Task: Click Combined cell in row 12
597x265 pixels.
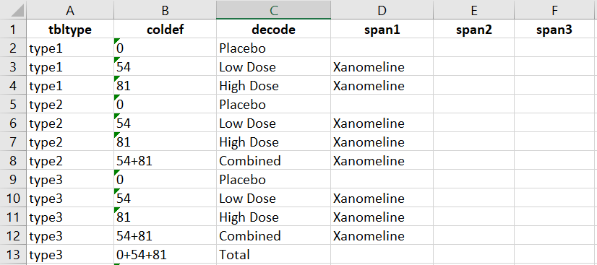Action: pos(273,235)
